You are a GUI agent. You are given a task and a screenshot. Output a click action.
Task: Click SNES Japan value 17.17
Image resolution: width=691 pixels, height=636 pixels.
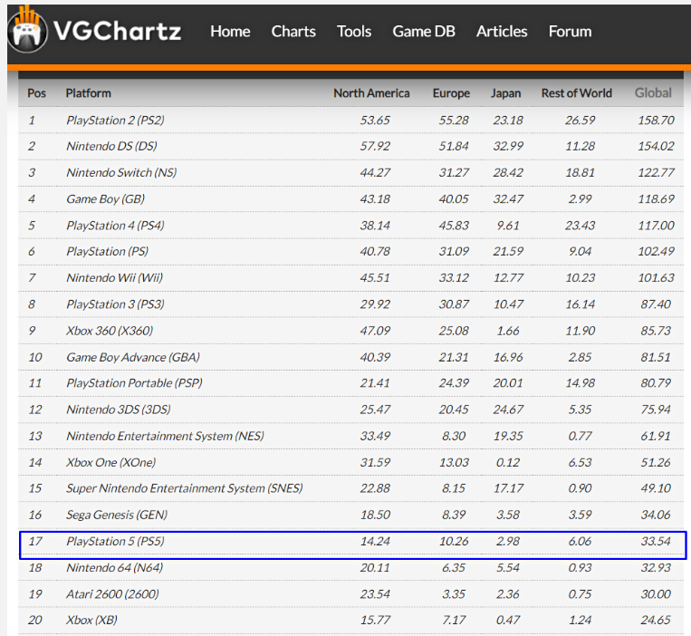508,488
